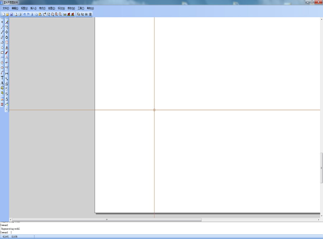The height and width of the screenshot is (239, 323).
Task: Select the Line drawing tool
Action: point(2,27)
